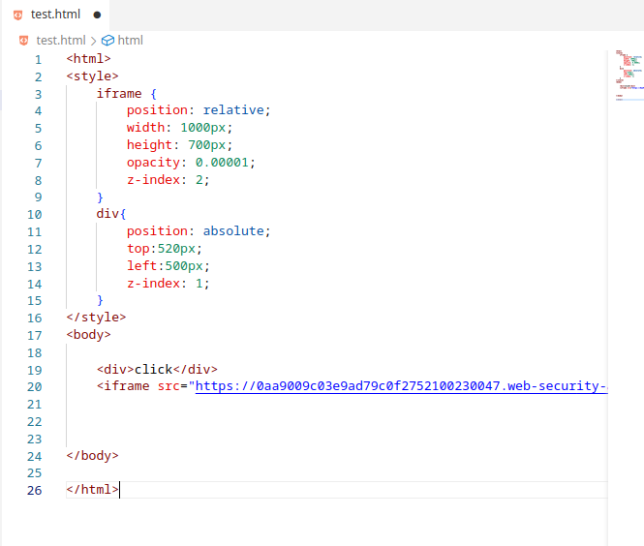Click the src attribute name

coord(169,386)
